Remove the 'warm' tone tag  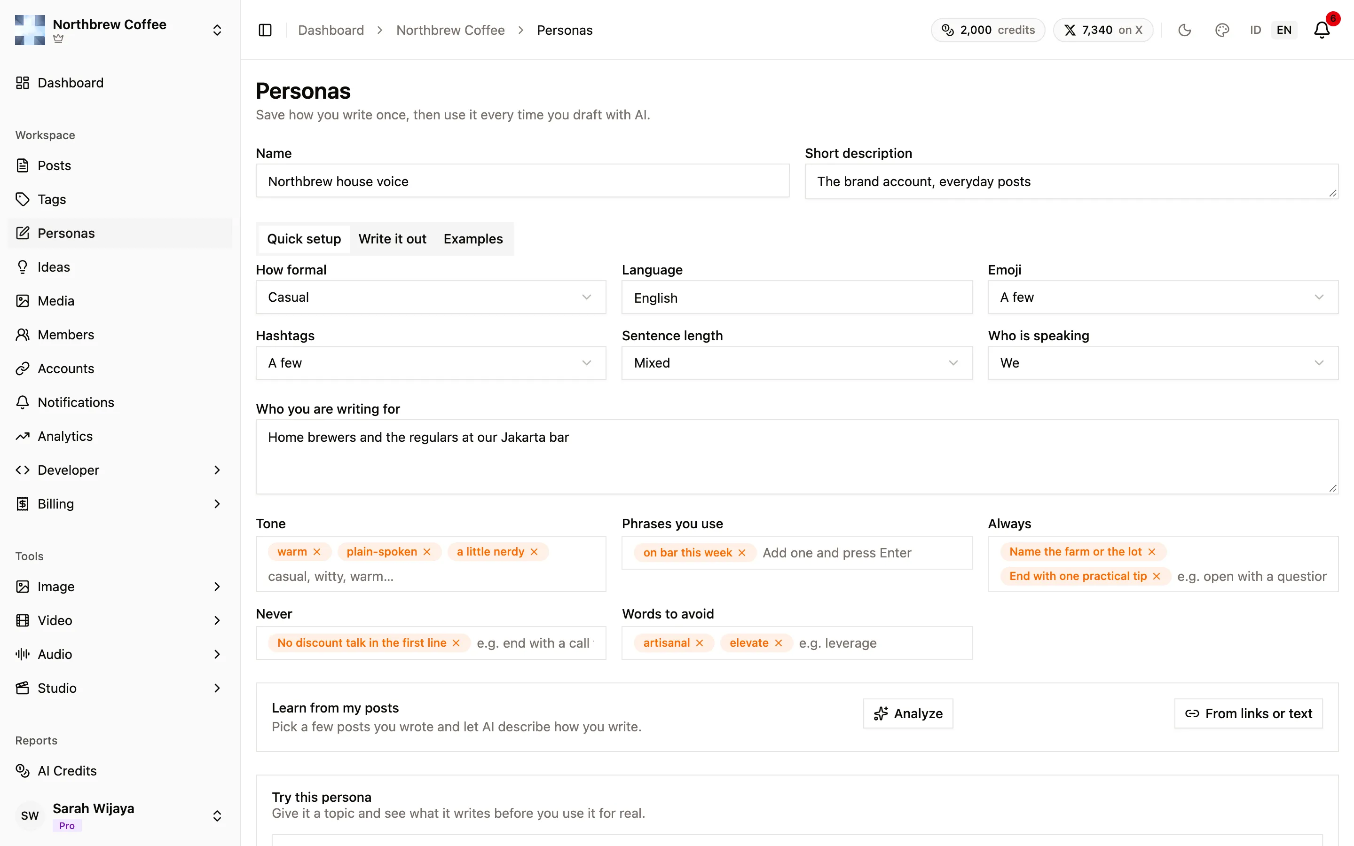point(317,552)
